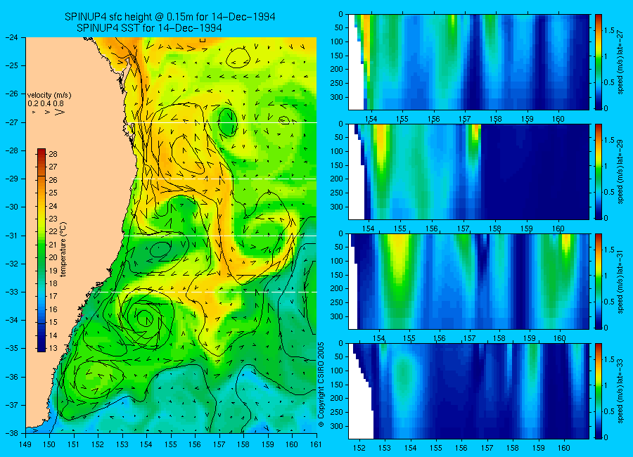Image resolution: width=633 pixels, height=457 pixels.
Task: Click the -38 latitude label on the map axis
Action: pos(11,433)
